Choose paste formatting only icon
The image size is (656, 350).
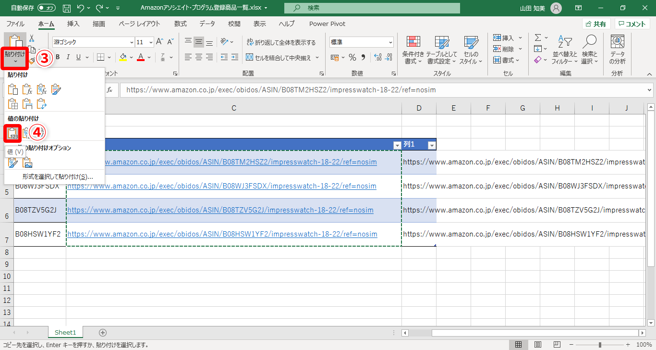(x=13, y=162)
